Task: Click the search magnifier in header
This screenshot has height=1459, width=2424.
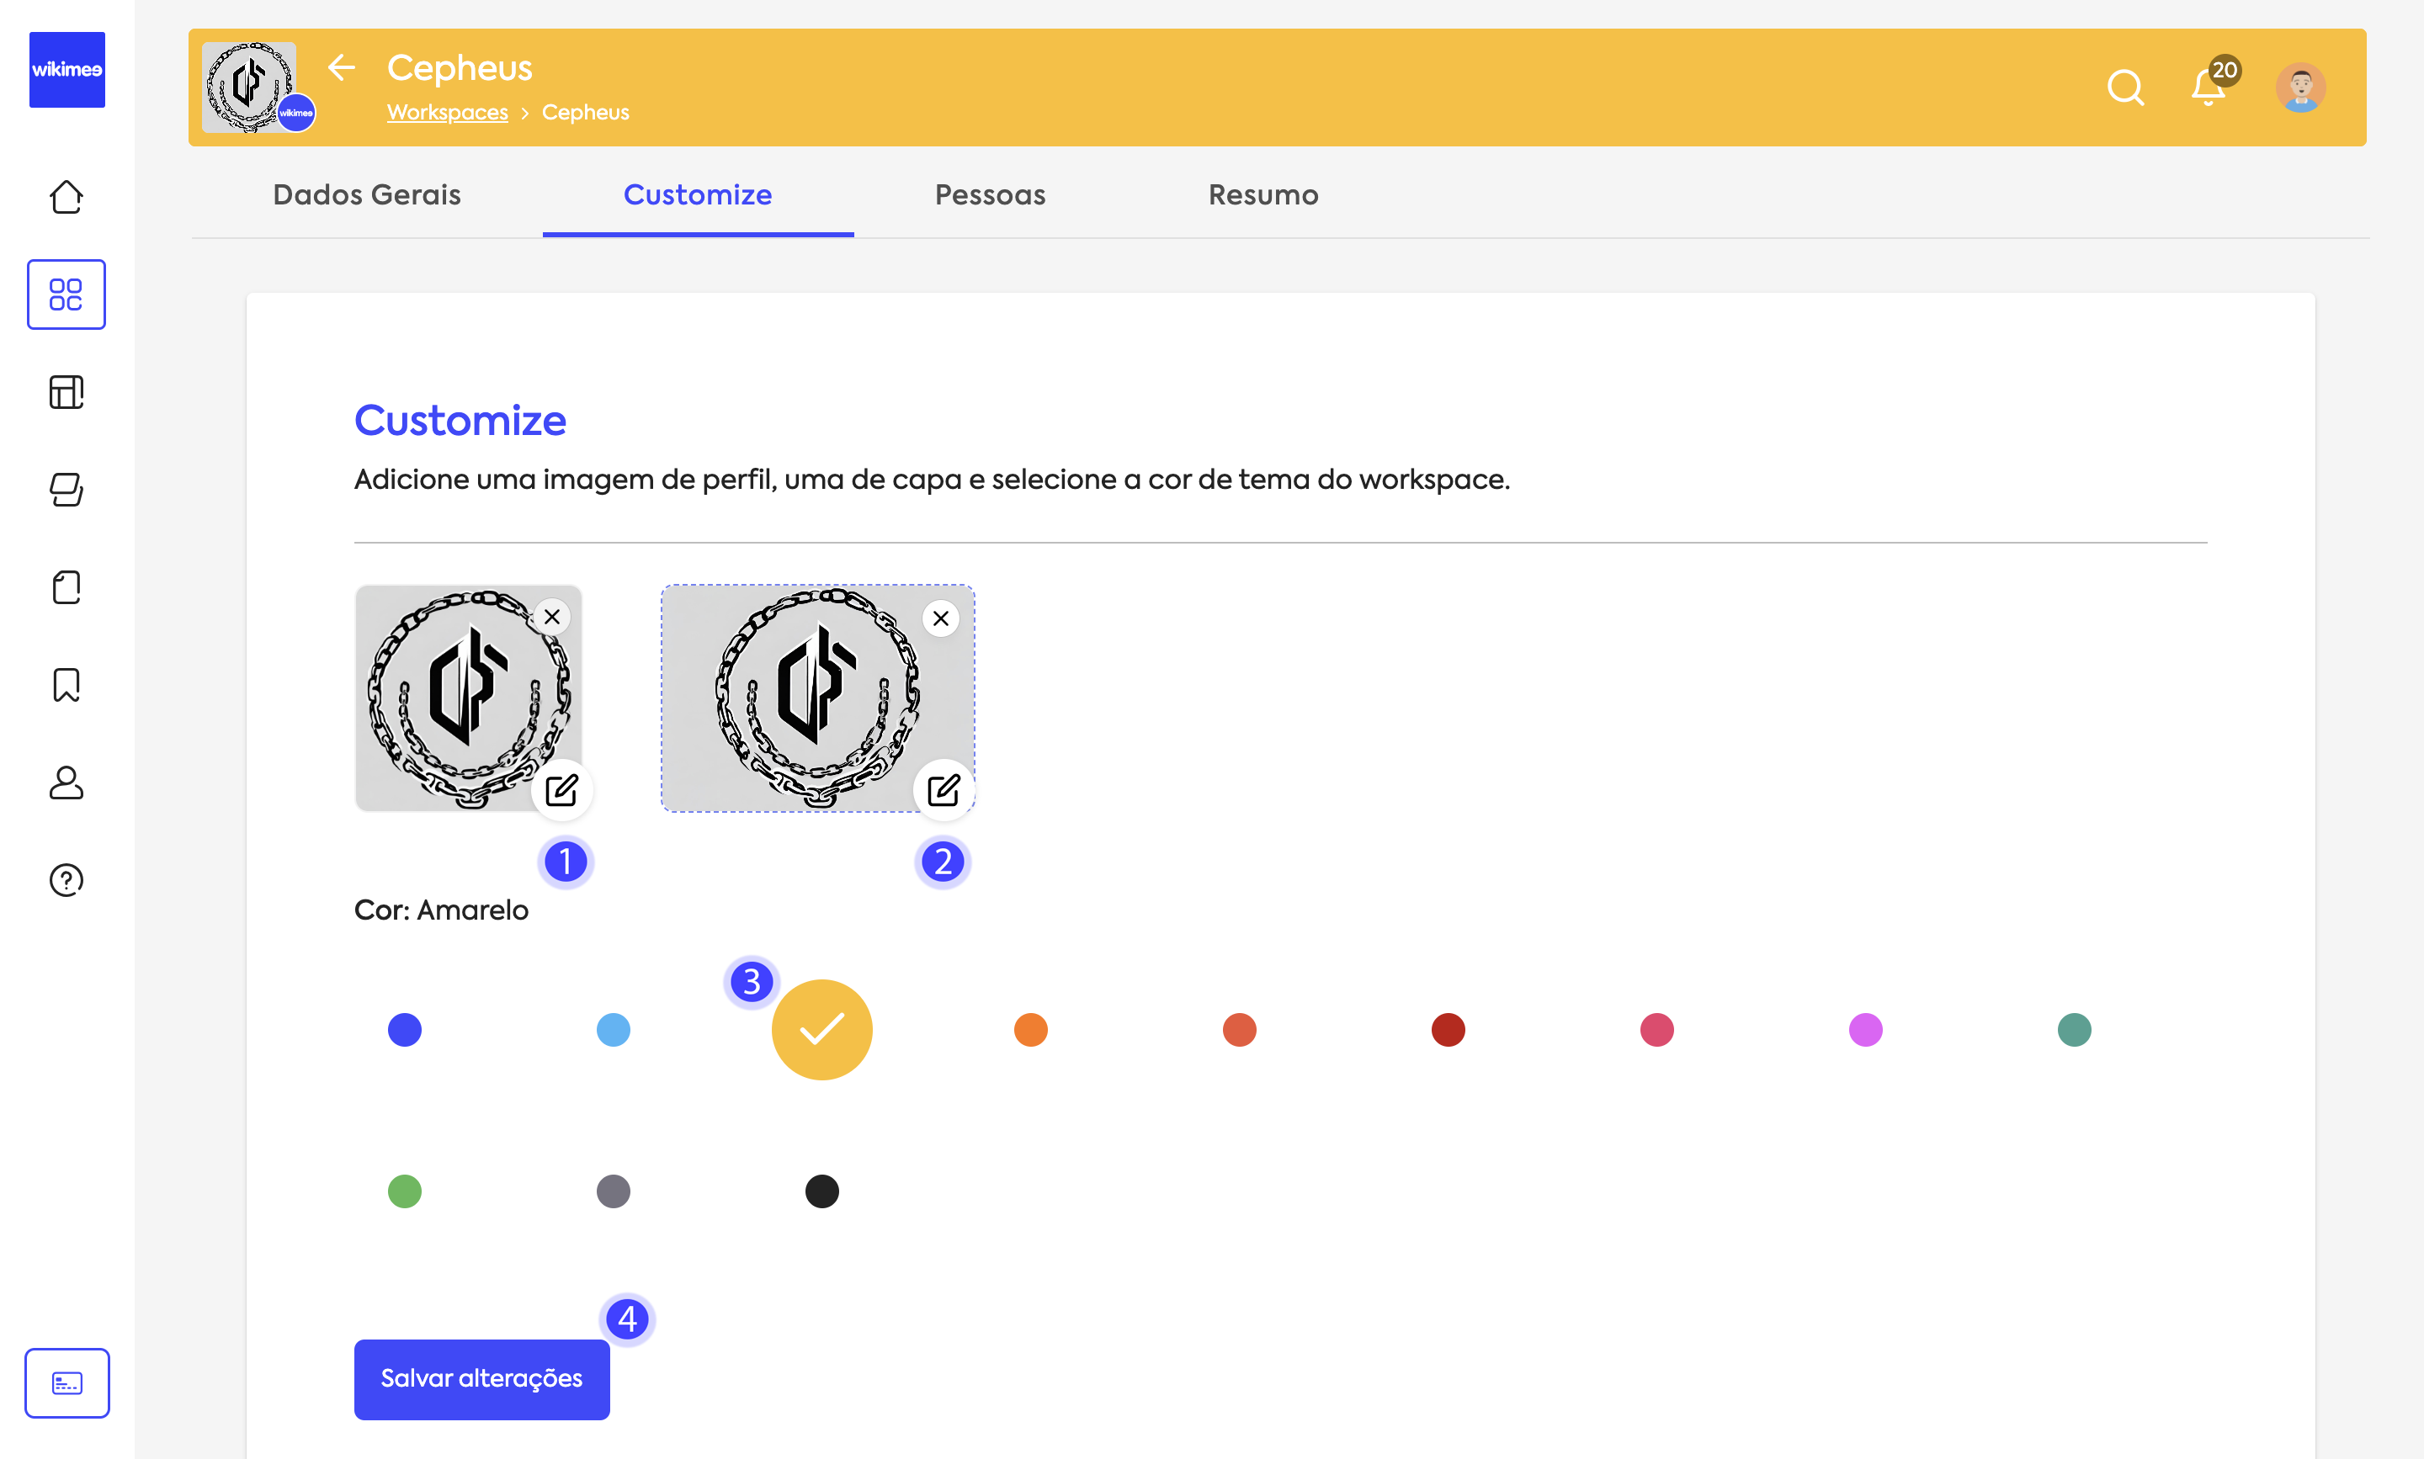Action: [2124, 88]
